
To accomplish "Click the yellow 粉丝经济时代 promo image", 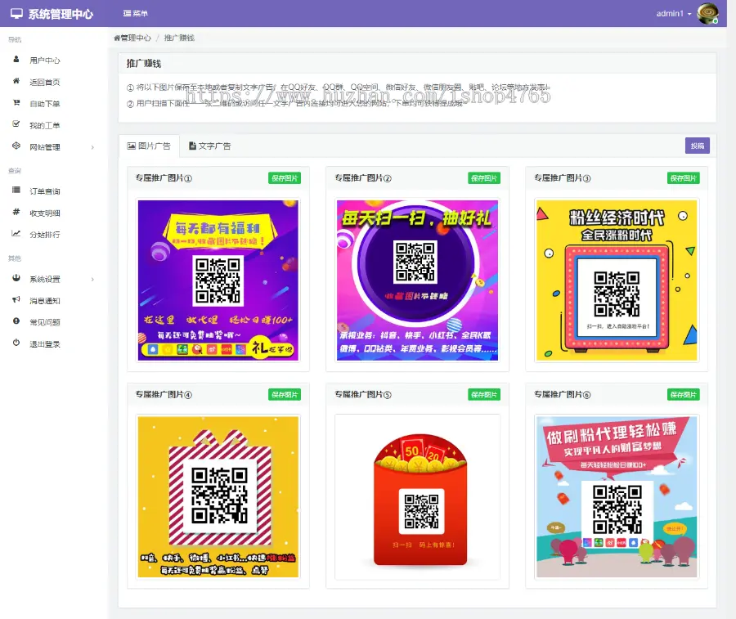I will click(617, 280).
